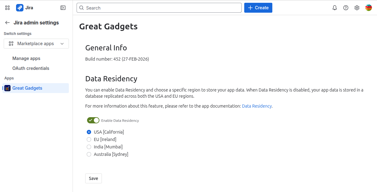Click the blue Create button
The width and height of the screenshot is (377, 192).
(x=258, y=8)
